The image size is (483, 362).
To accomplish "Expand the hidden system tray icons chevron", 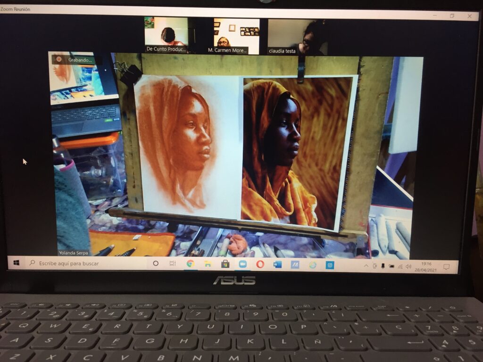I will tap(366, 266).
